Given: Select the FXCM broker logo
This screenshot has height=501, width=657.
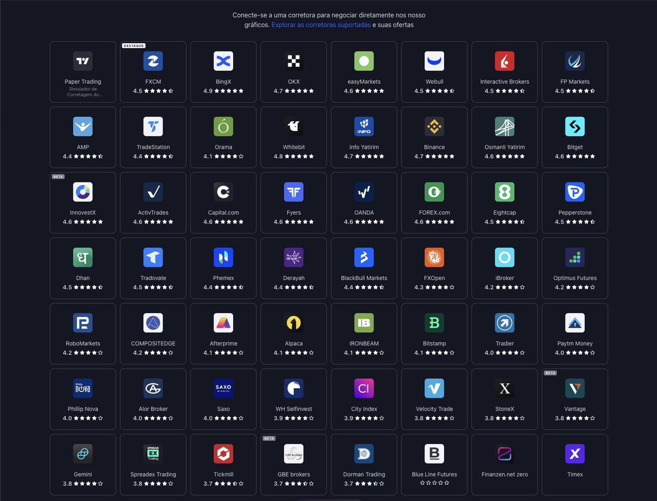Looking at the screenshot, I should click(153, 61).
